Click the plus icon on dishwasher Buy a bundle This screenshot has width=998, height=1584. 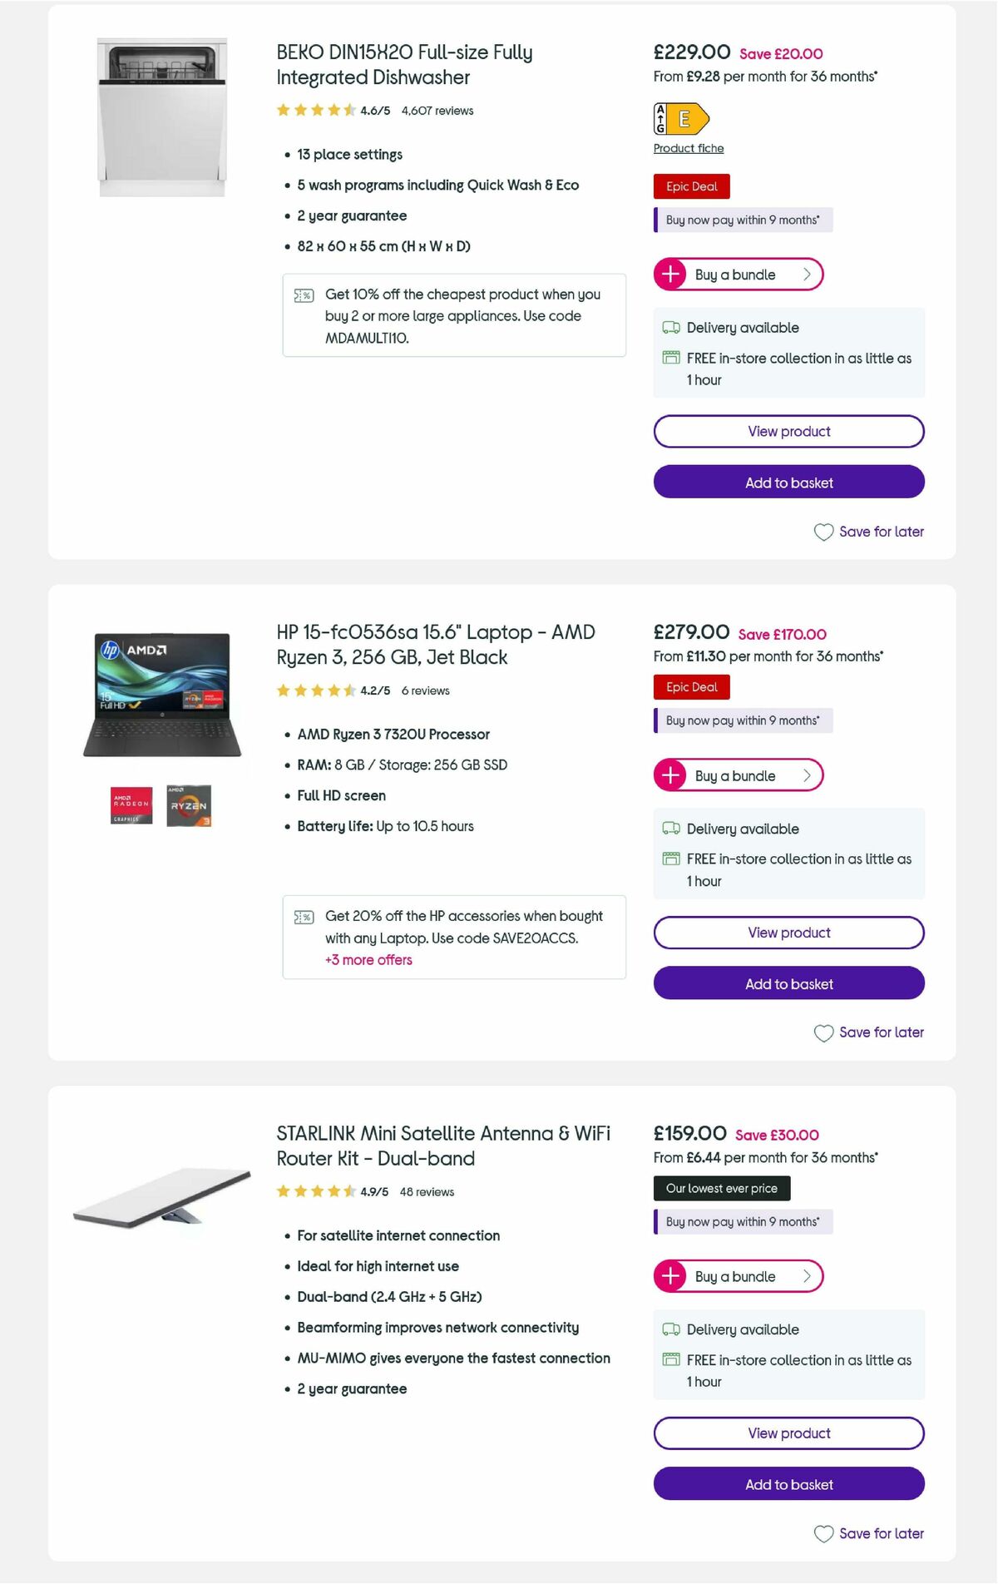tap(671, 274)
